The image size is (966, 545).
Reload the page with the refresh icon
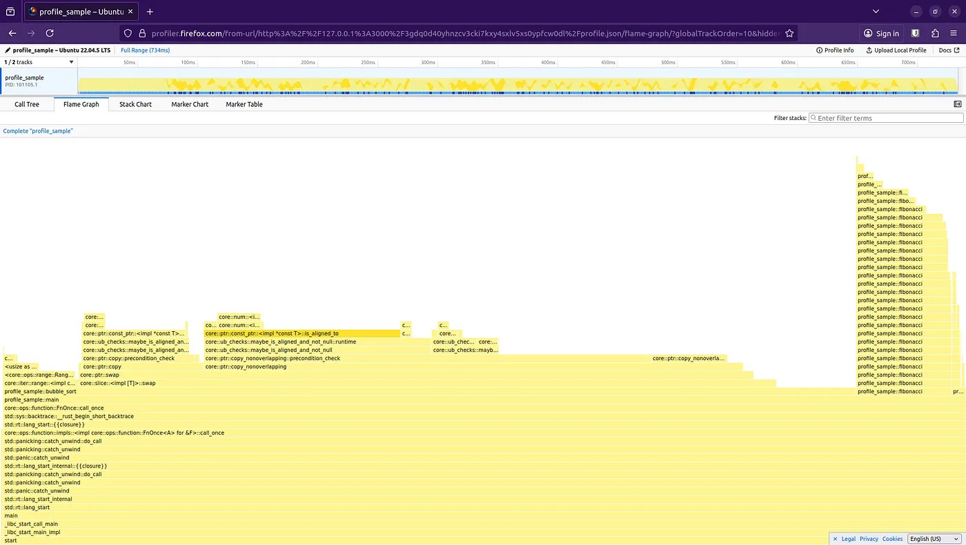pos(50,33)
